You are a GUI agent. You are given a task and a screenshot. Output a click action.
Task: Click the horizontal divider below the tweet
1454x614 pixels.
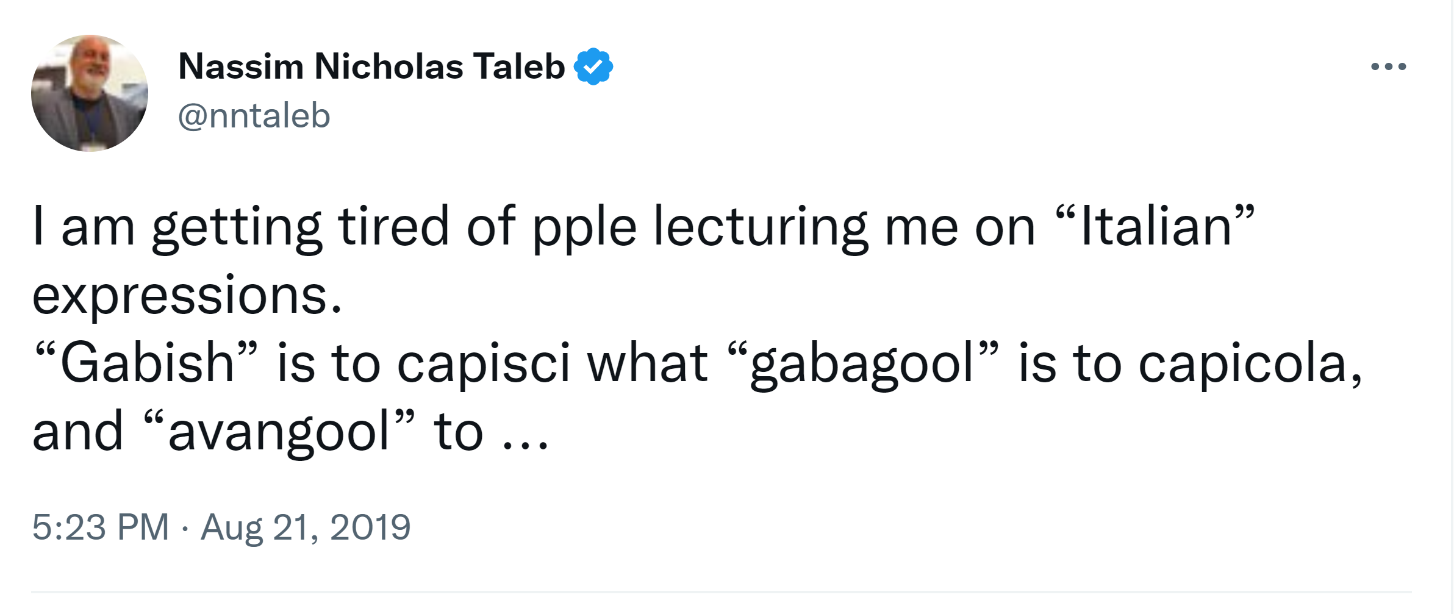click(x=721, y=591)
